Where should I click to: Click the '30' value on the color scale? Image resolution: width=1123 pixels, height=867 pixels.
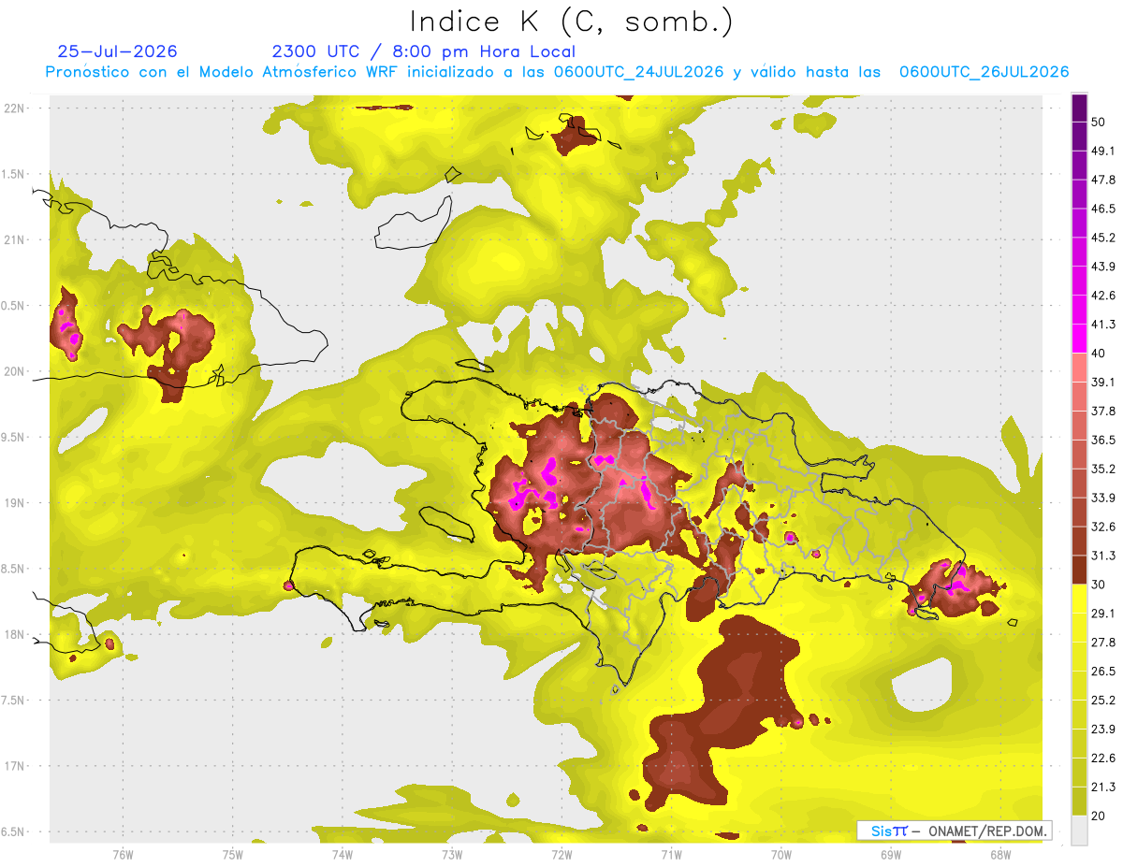pos(1099,585)
